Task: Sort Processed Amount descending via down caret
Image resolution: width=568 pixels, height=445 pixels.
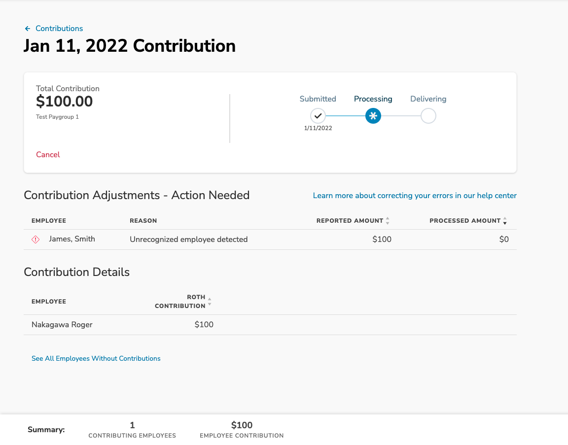Action: tap(505, 223)
